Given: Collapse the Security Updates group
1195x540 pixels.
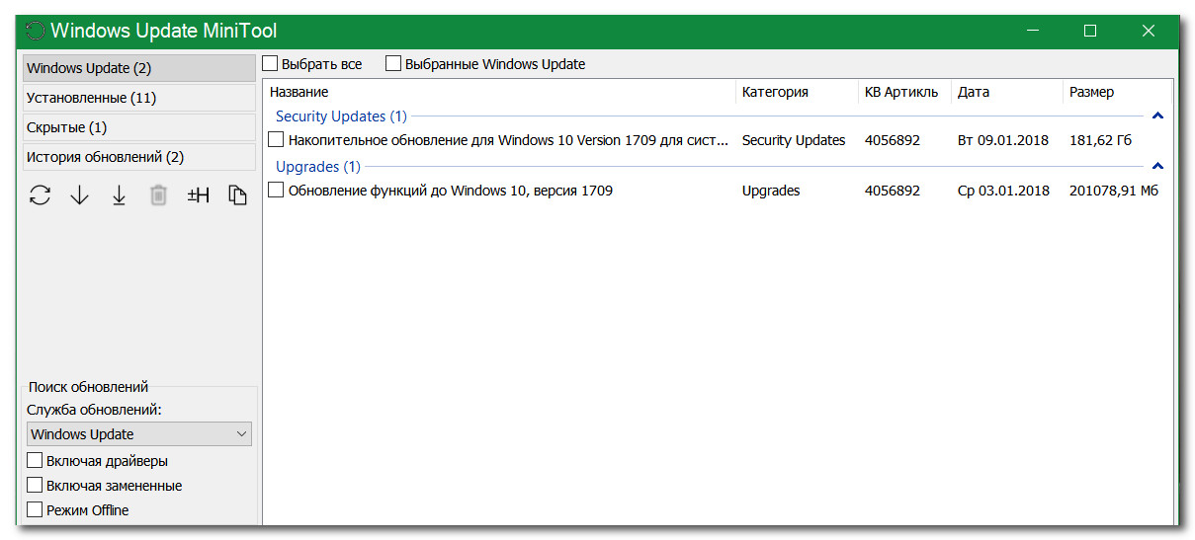Looking at the screenshot, I should point(1157,116).
